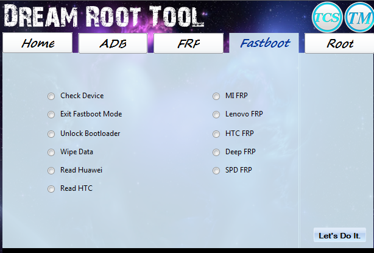
Task: Select the HTC FRP radio button
Action: pyautogui.click(x=216, y=134)
